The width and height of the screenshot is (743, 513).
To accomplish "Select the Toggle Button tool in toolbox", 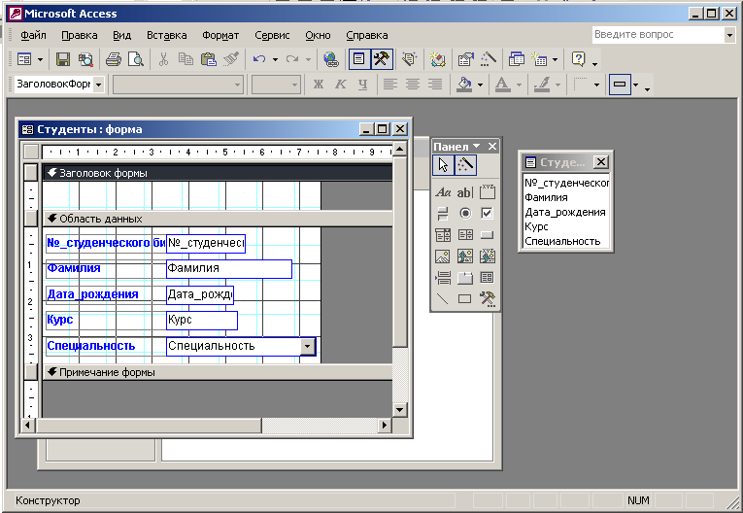I will (443, 214).
